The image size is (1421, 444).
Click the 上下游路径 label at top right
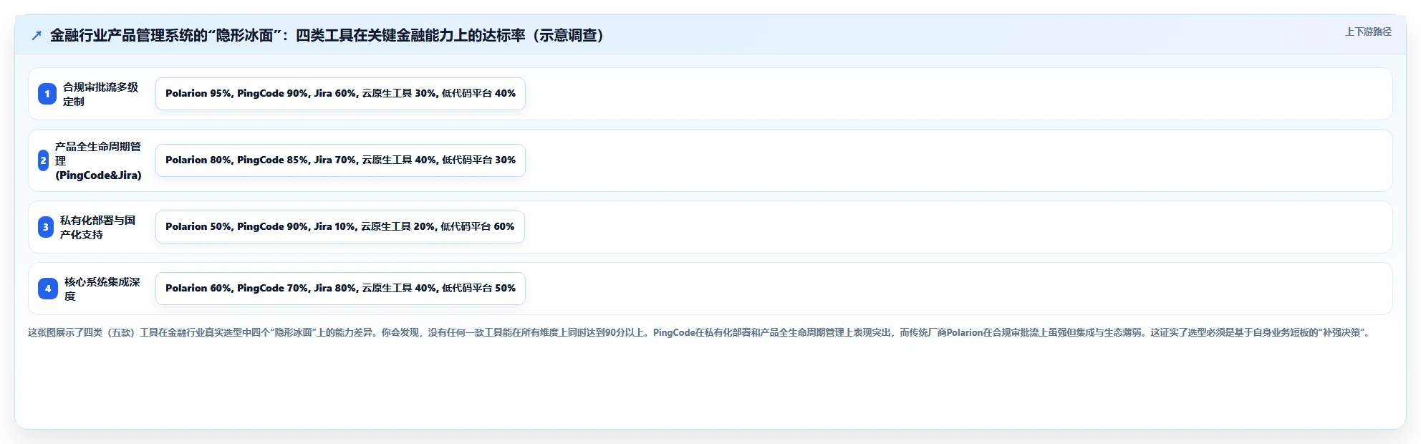[1368, 32]
